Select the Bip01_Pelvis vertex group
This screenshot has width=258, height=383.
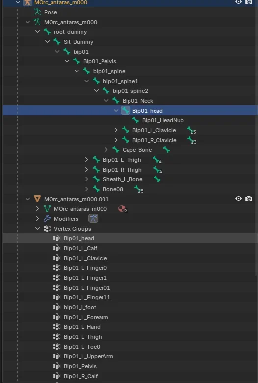(80, 366)
